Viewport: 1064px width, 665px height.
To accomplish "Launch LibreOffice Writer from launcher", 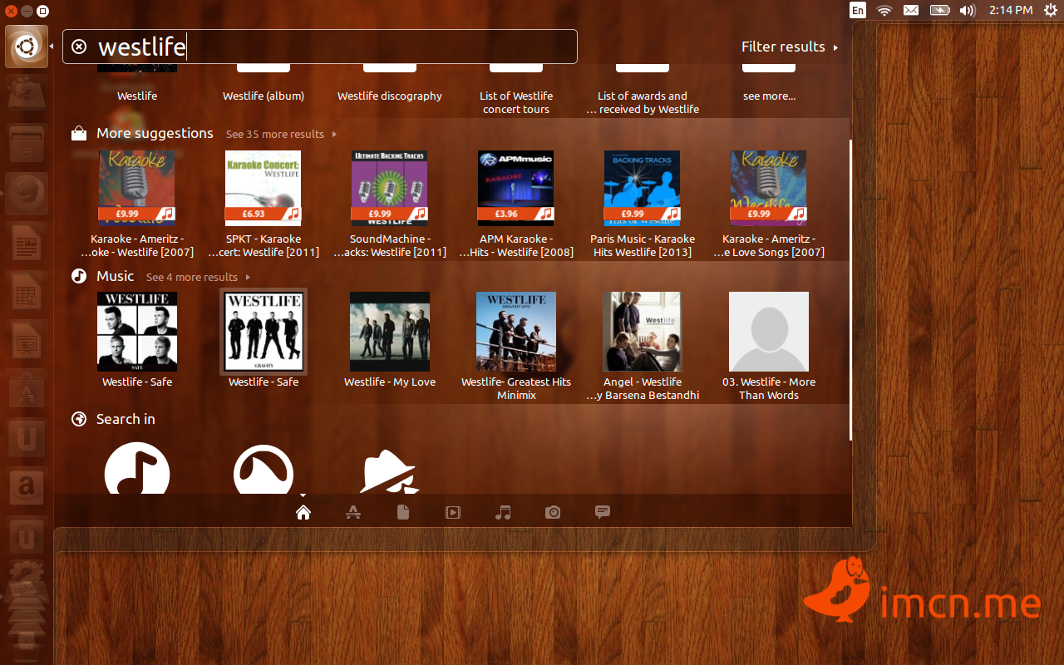I will [26, 244].
